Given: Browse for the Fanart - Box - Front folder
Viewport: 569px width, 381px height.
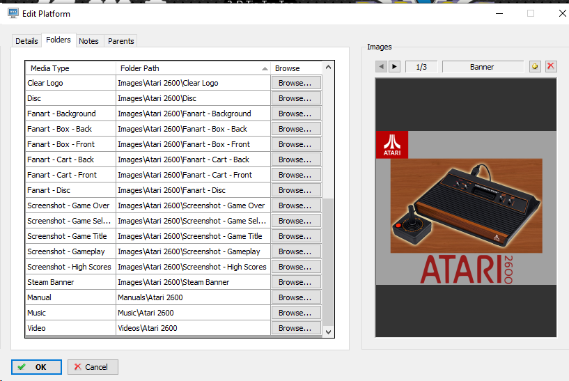Looking at the screenshot, I should point(296,144).
